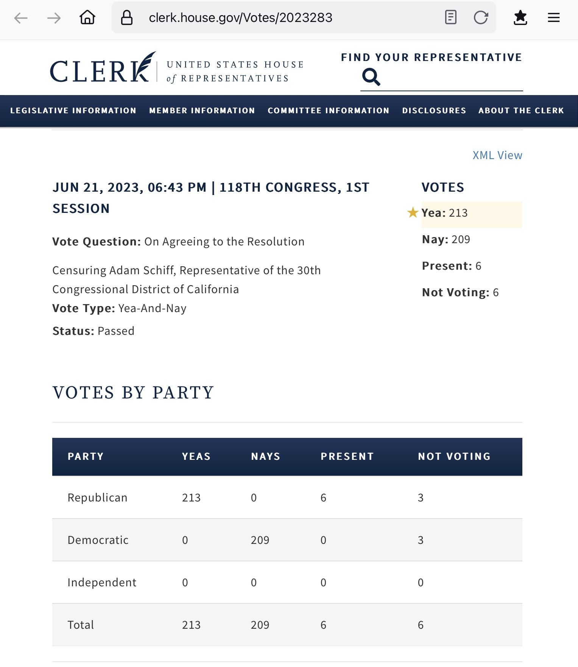578x667 pixels.
Task: Open Member Information menu
Action: (x=202, y=111)
